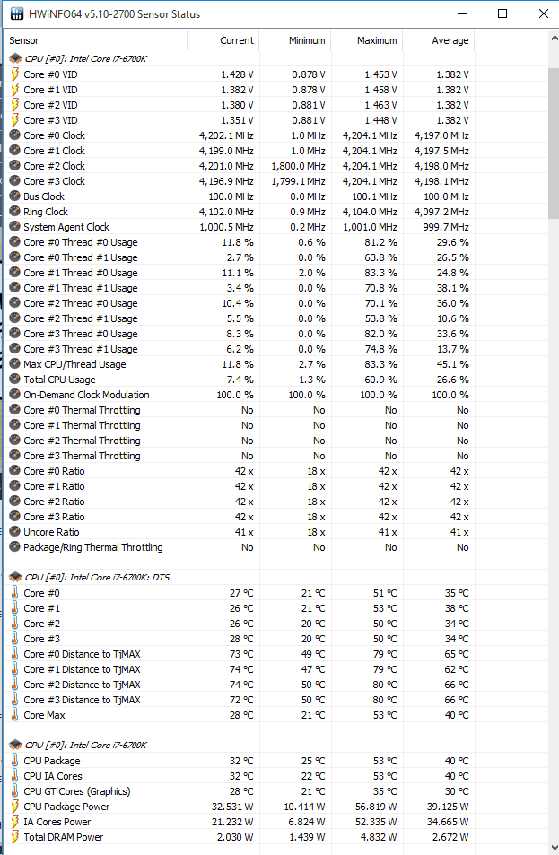Image resolution: width=559 pixels, height=855 pixels.
Task: Click the chip icon of the DTS group
Action: [14, 577]
